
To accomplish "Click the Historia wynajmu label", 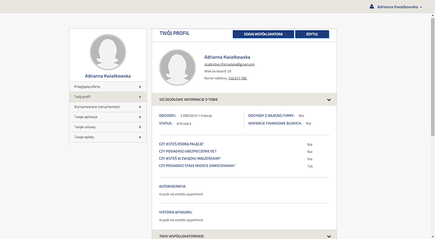I will point(176,212).
